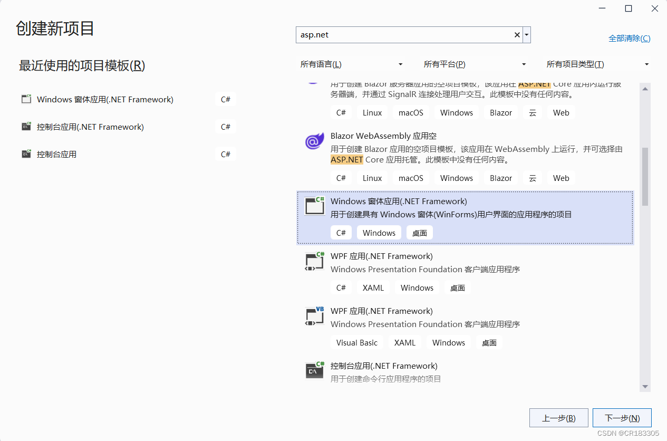
Task: Open the search history dropdown arrow
Action: tap(527, 35)
